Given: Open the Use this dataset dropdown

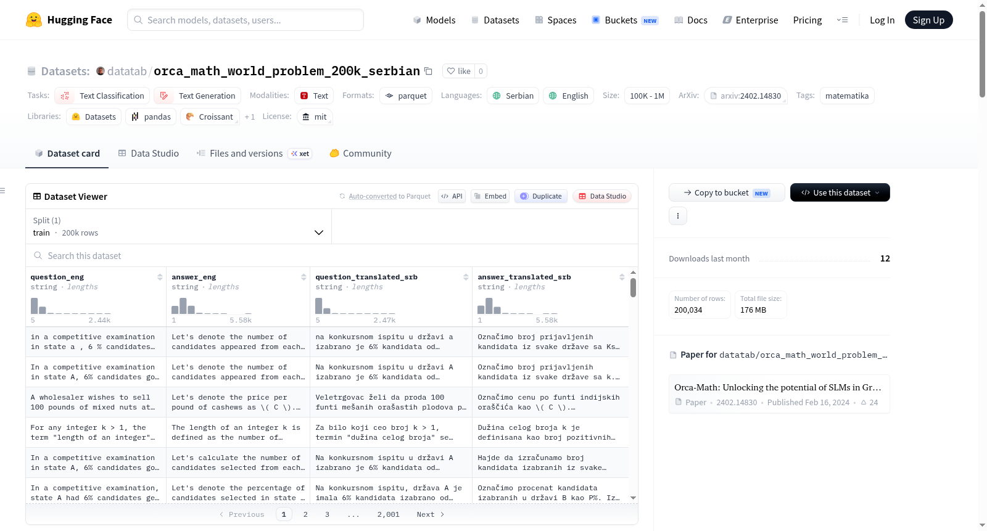Looking at the screenshot, I should point(840,192).
